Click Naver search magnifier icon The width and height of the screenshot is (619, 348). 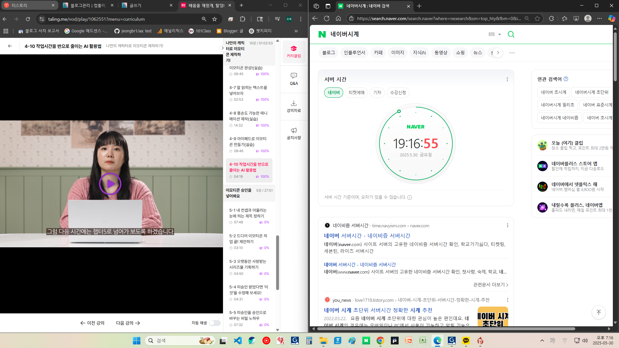pyautogui.click(x=511, y=34)
